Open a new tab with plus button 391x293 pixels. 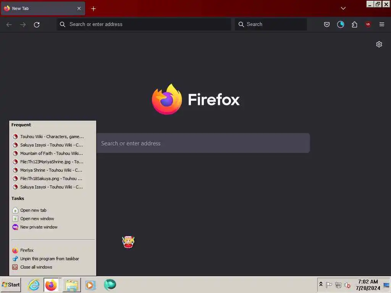[94, 9]
